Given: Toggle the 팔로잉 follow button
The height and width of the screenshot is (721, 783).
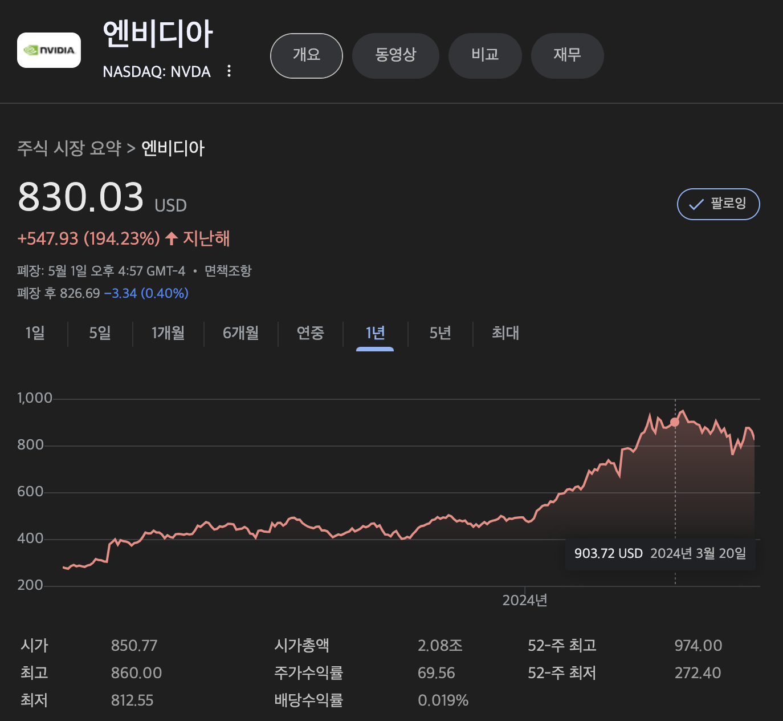Looking at the screenshot, I should (718, 204).
